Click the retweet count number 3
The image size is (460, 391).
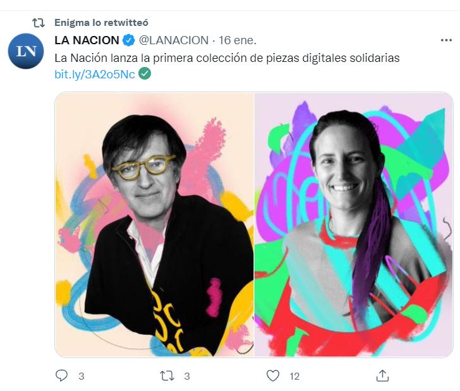[x=187, y=376]
